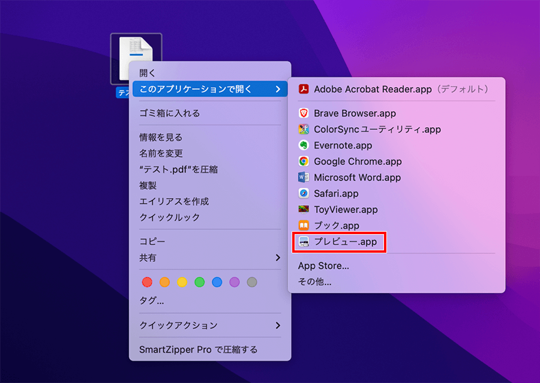The width and height of the screenshot is (540, 383).
Task: Choose その他… to browse apps
Action: click(397, 282)
